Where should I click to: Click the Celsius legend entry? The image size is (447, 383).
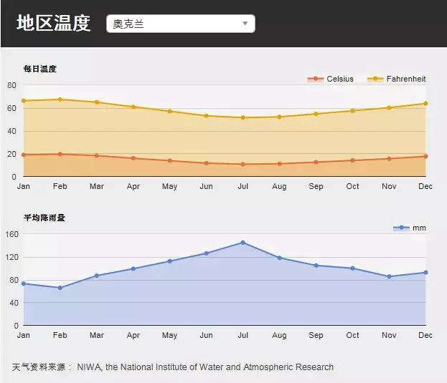pyautogui.click(x=330, y=79)
